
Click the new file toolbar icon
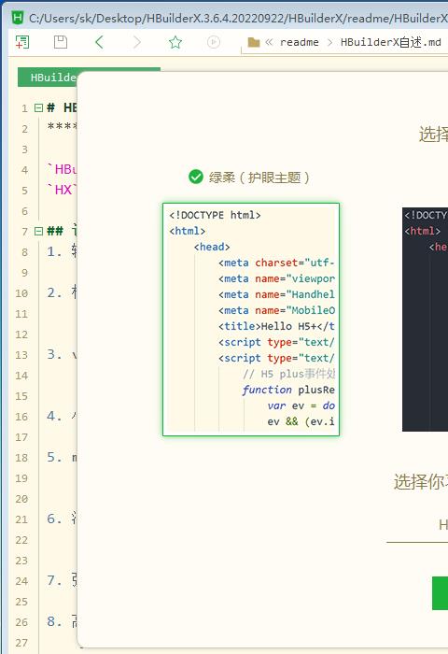click(x=22, y=42)
